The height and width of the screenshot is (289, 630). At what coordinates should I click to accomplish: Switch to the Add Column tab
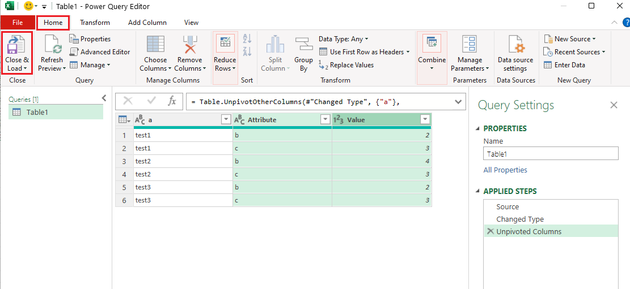coord(147,23)
